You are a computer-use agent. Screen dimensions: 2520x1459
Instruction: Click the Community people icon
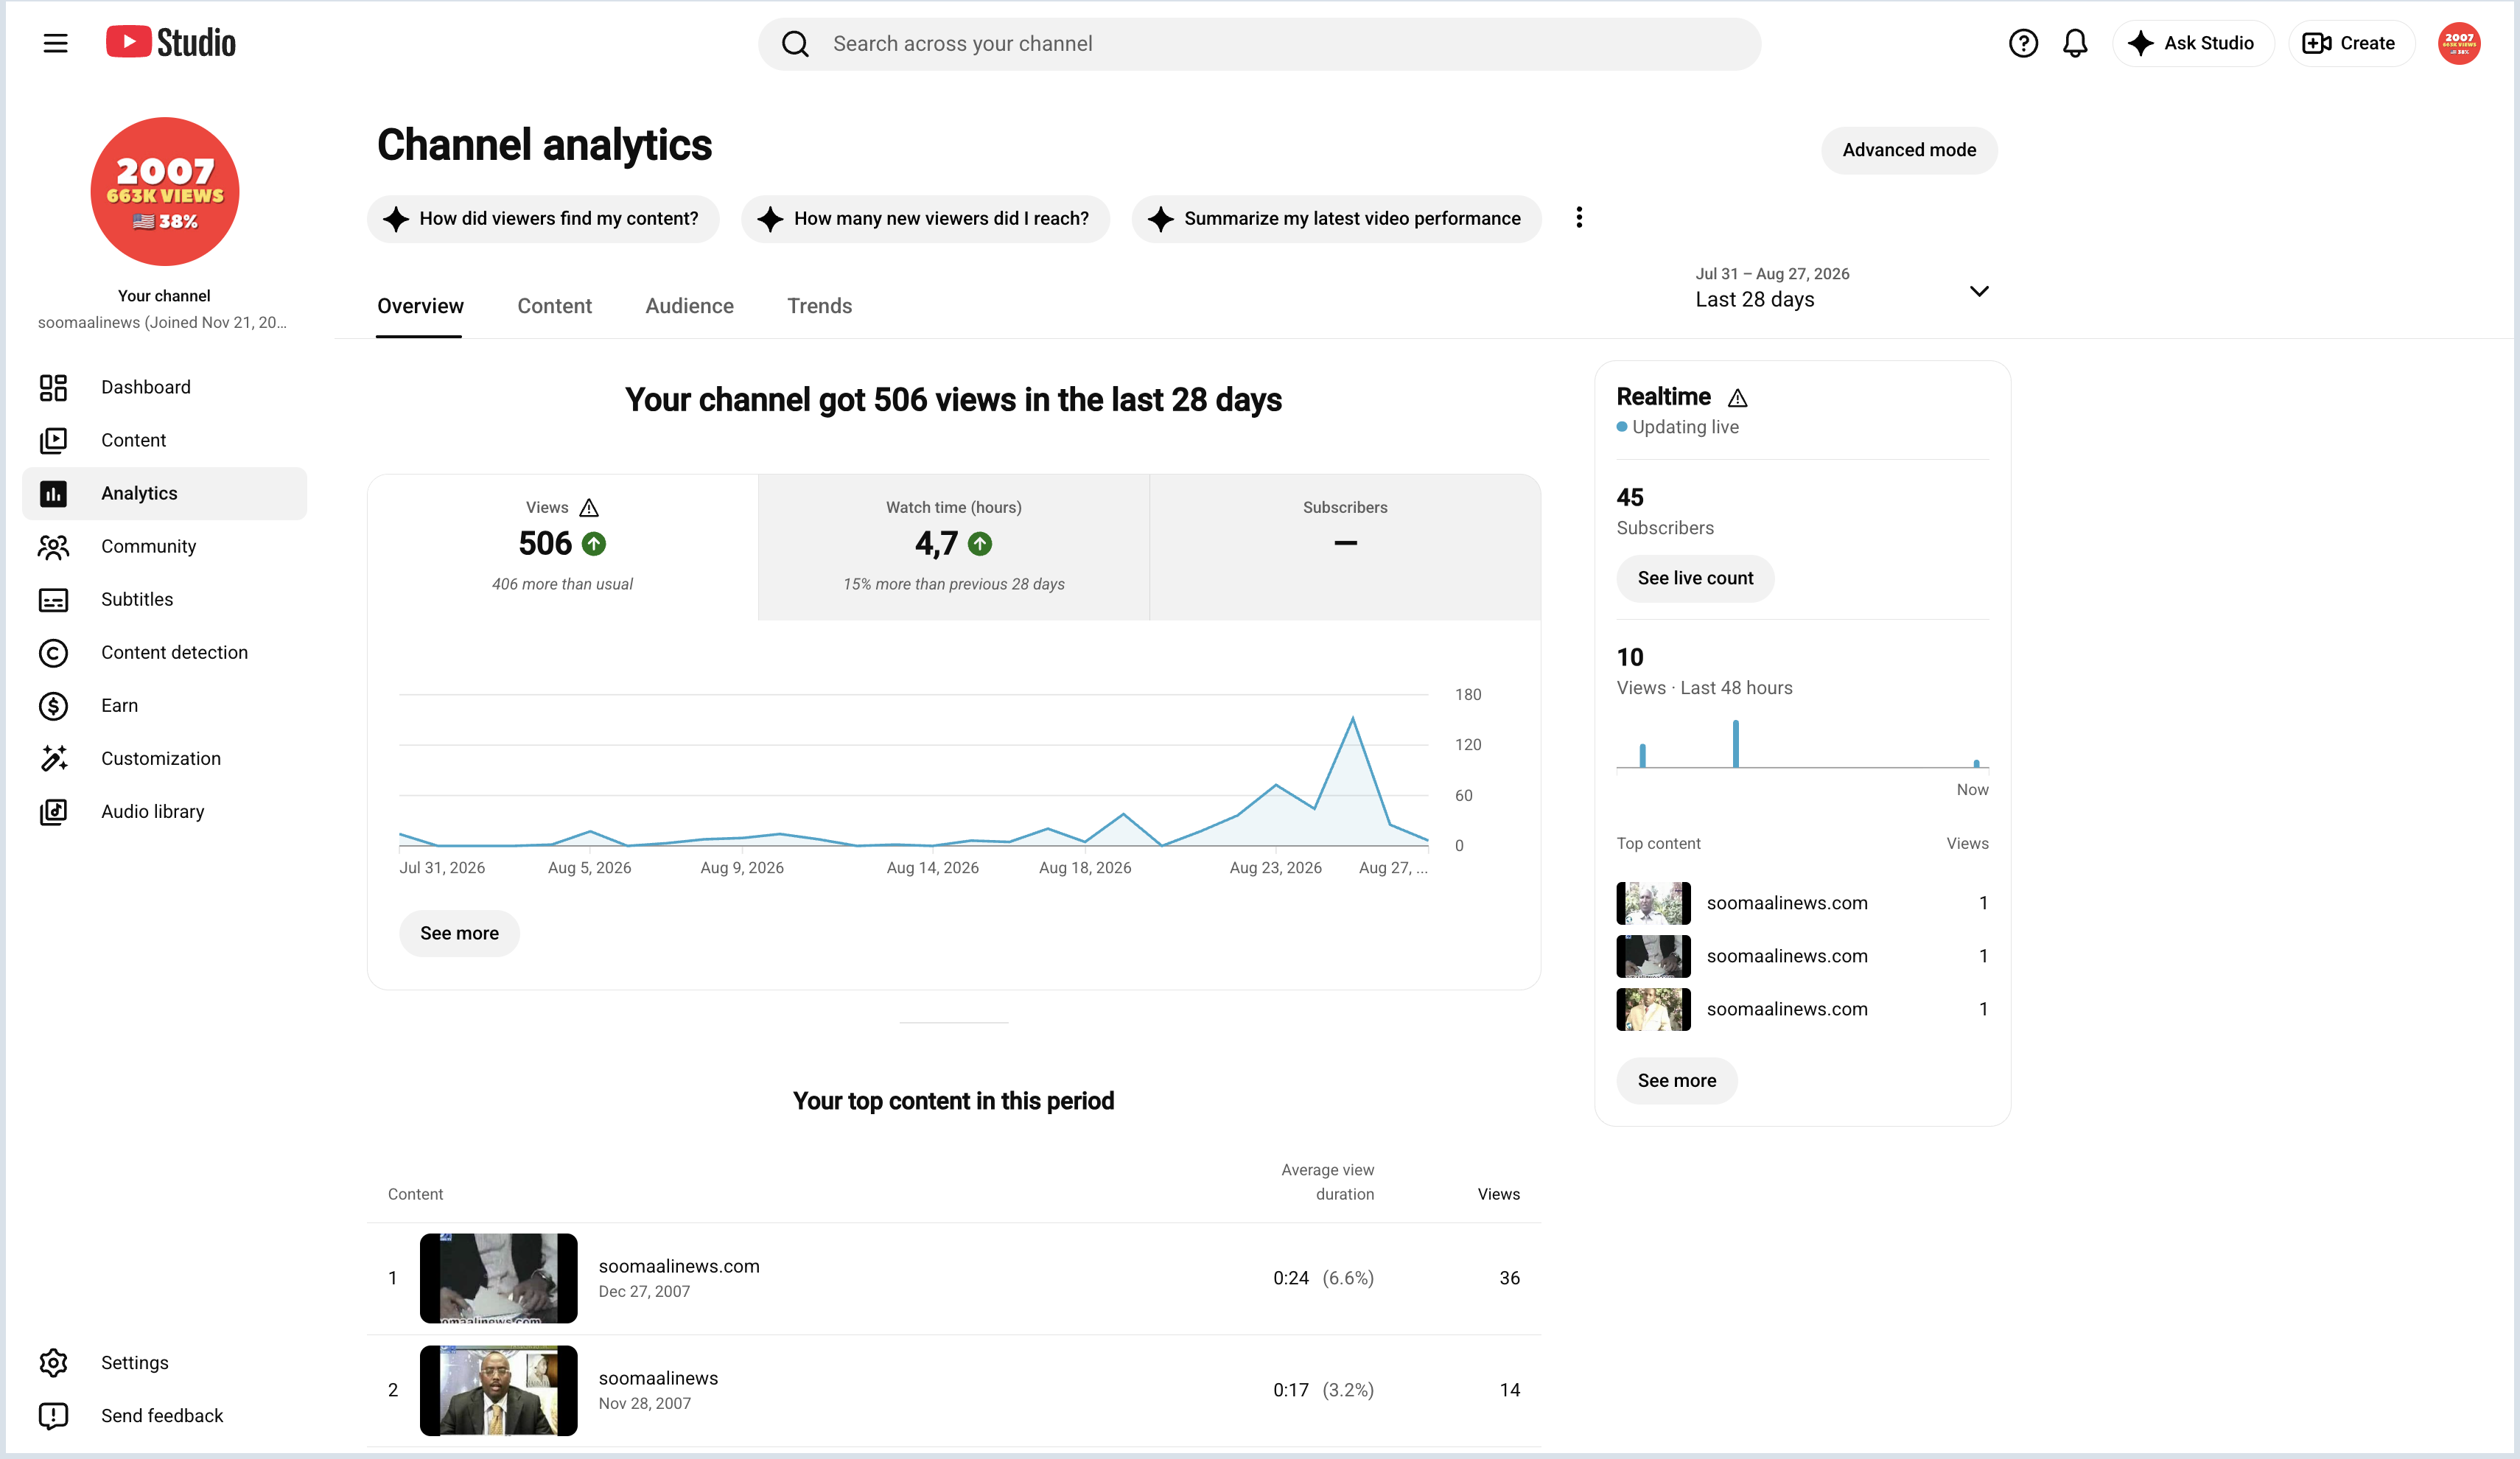53,546
